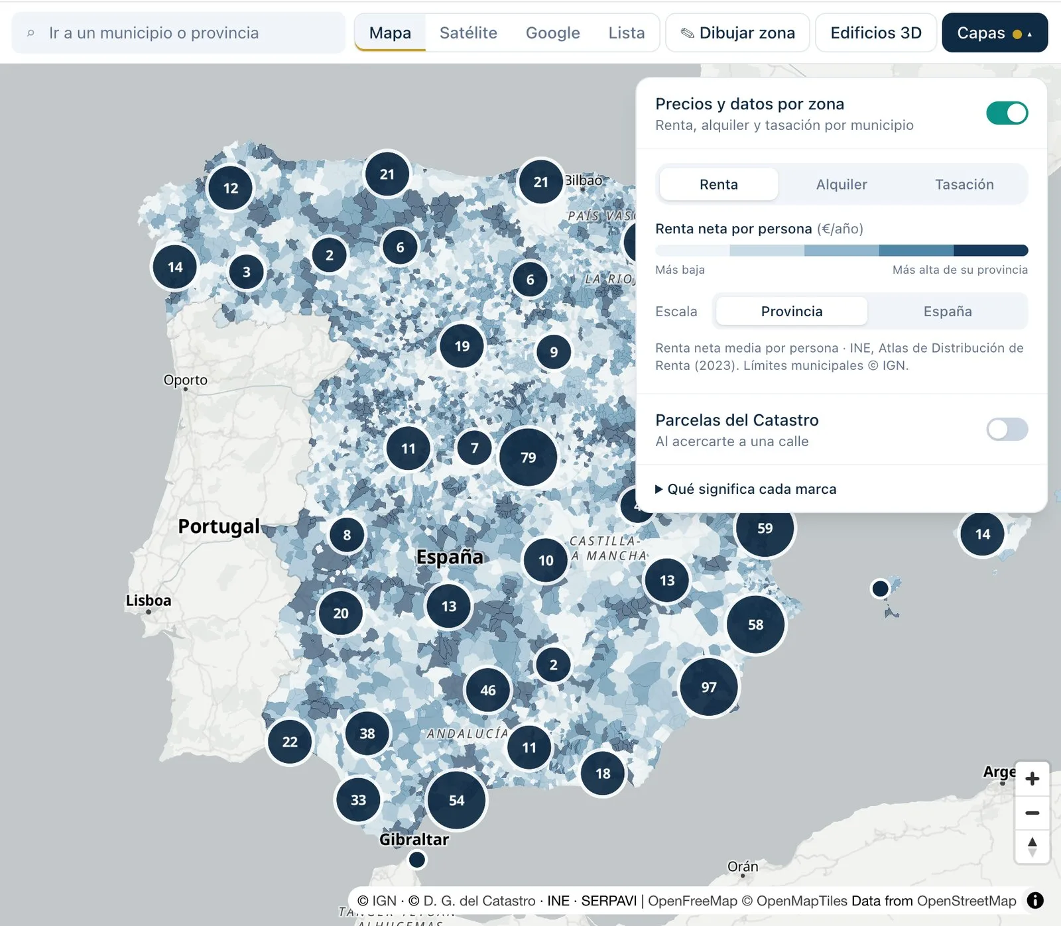1061x926 pixels.
Task: Enable the Parcelas del Catastro toggle
Action: 1007,430
